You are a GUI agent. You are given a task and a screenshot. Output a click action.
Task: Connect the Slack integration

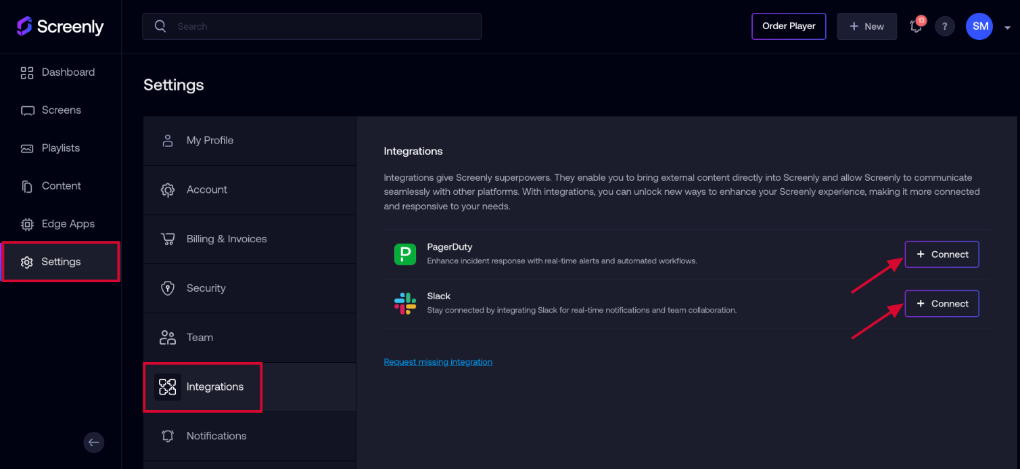coord(942,304)
